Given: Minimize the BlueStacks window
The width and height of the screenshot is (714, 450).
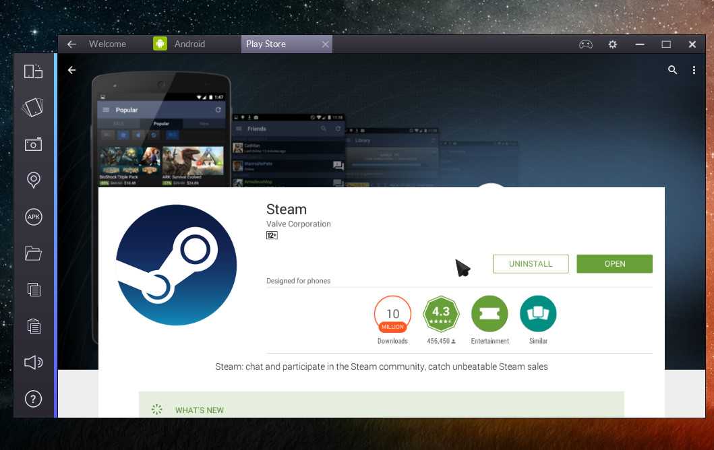Looking at the screenshot, I should tap(640, 44).
